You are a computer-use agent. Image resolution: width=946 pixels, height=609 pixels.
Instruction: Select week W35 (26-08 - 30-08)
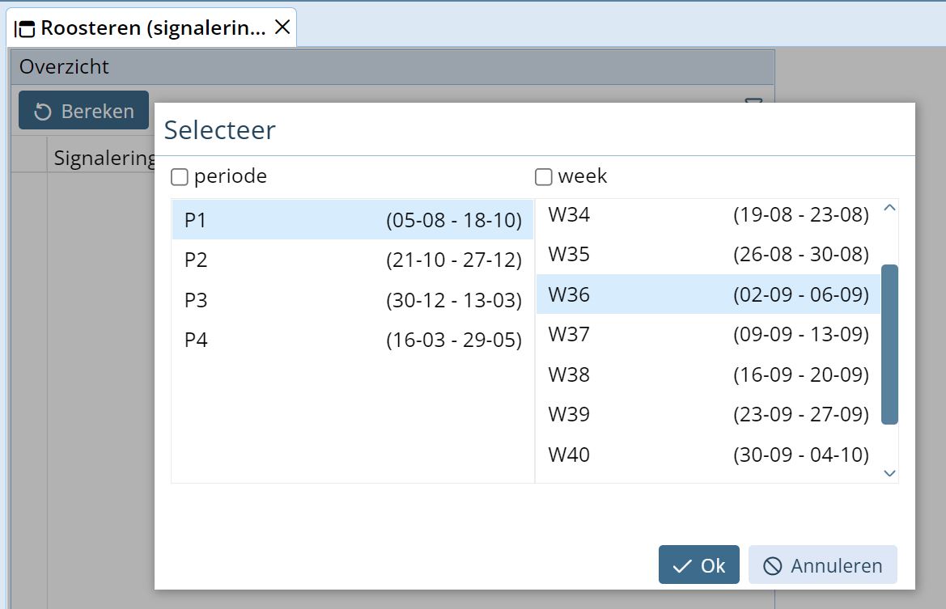(708, 254)
